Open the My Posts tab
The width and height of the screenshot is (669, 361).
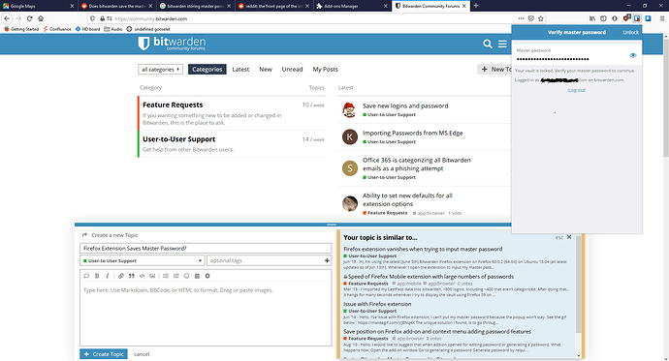pyautogui.click(x=325, y=69)
